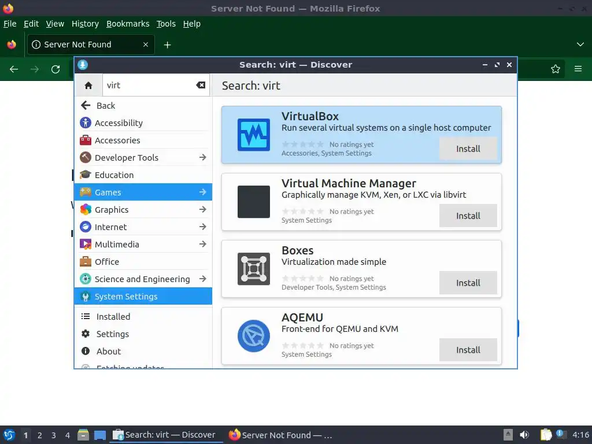592x444 pixels.
Task: Expand the Internet subcategories arrow
Action: [203, 227]
